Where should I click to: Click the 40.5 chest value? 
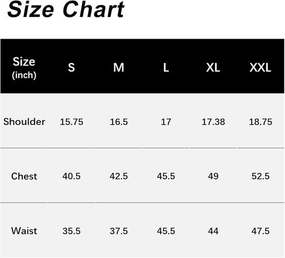pos(71,176)
